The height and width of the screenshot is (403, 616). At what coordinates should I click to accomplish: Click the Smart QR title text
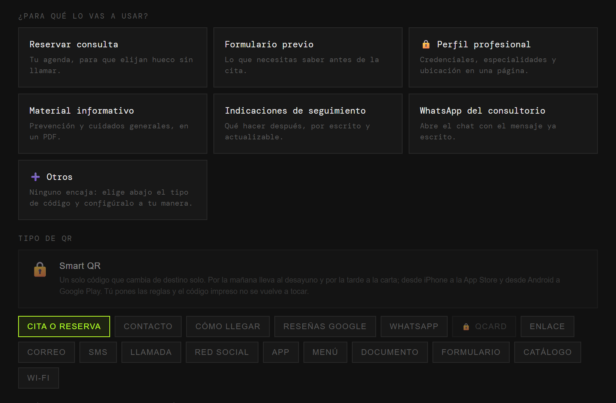[x=80, y=266]
